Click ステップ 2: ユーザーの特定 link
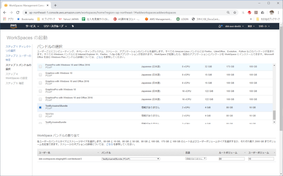This screenshot has height=176, width=283. tap(18, 58)
